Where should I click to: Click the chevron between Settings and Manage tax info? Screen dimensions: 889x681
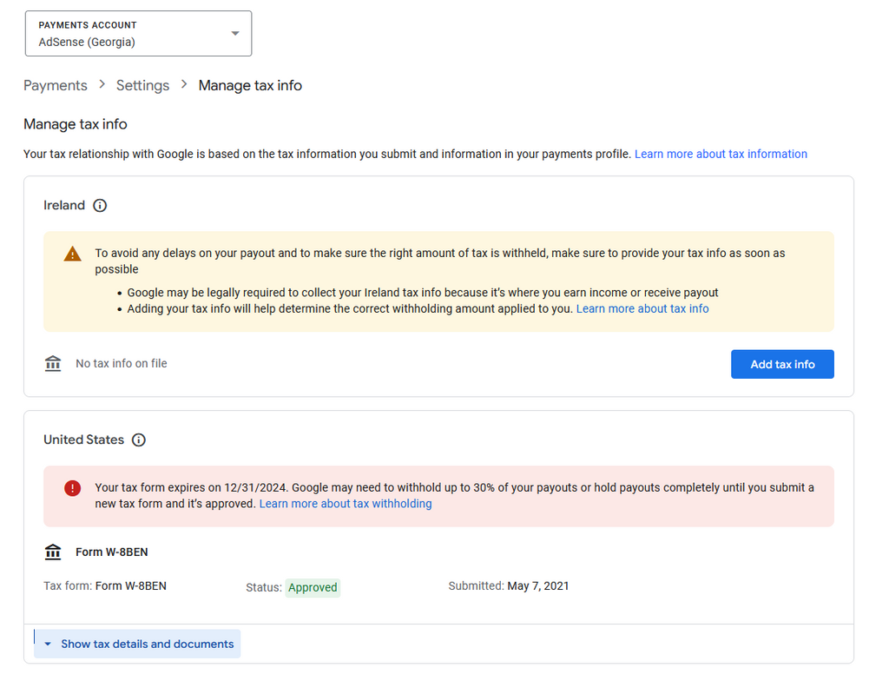click(x=184, y=84)
